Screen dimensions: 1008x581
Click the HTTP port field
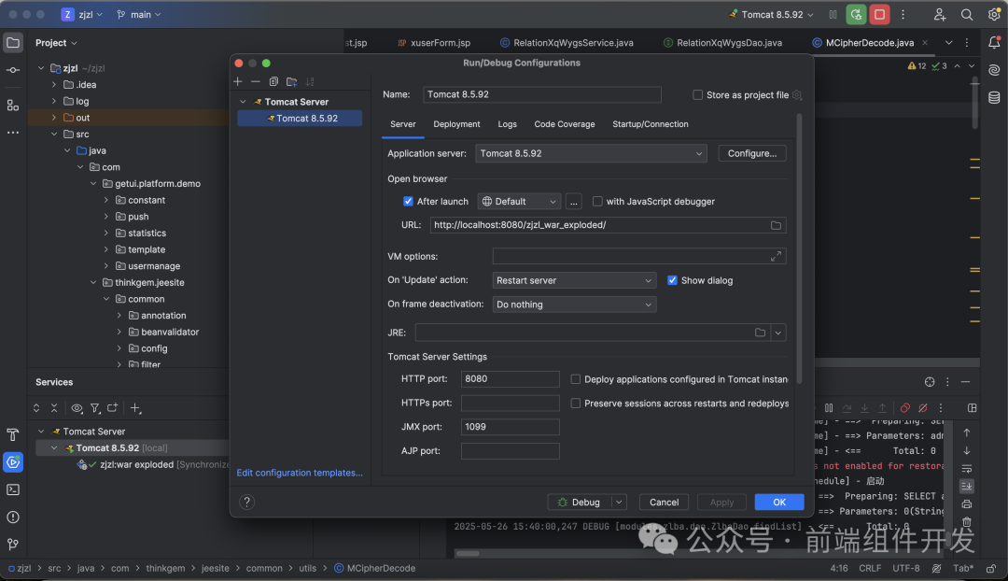[x=510, y=379]
